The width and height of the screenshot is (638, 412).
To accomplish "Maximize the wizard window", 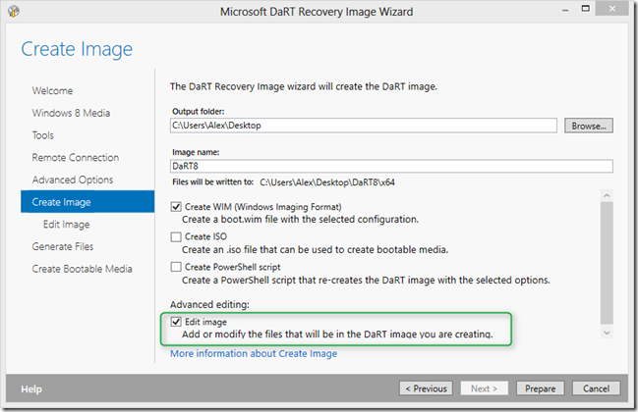I will pos(586,9).
